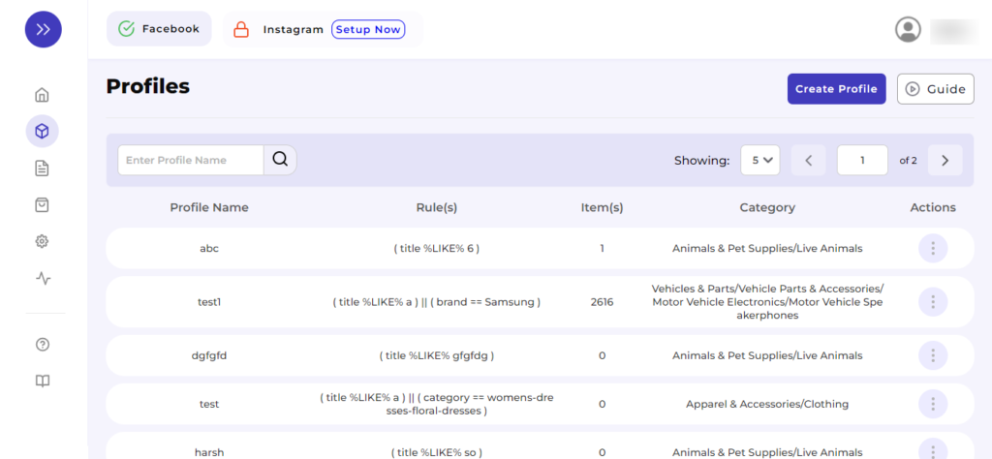Screen dimensions: 992x459
Task: Open the settings gear in sidebar
Action: (42, 241)
